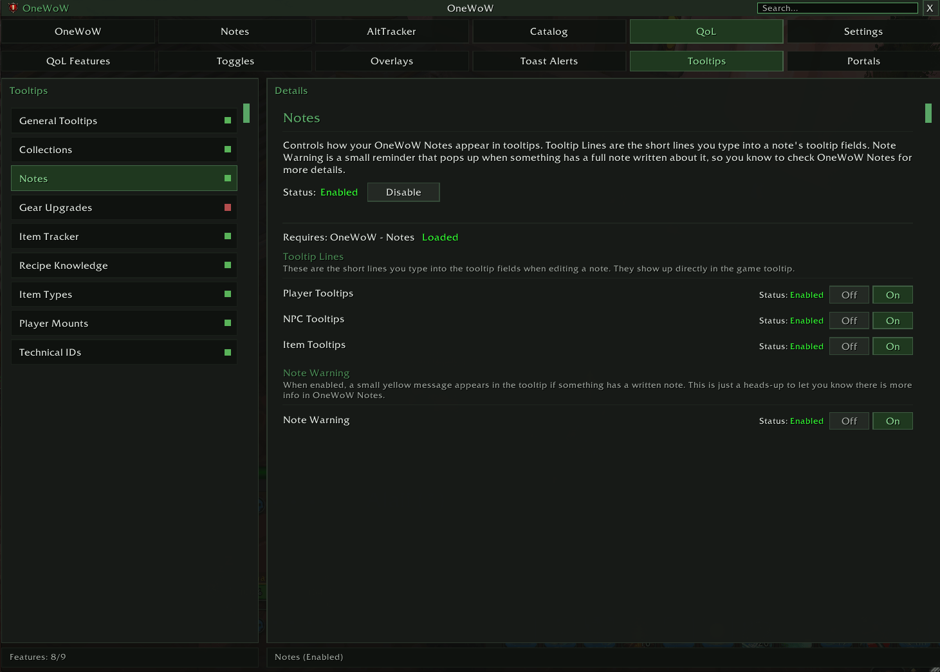Click the Tooltips list scrollbar thumb

pos(246,113)
